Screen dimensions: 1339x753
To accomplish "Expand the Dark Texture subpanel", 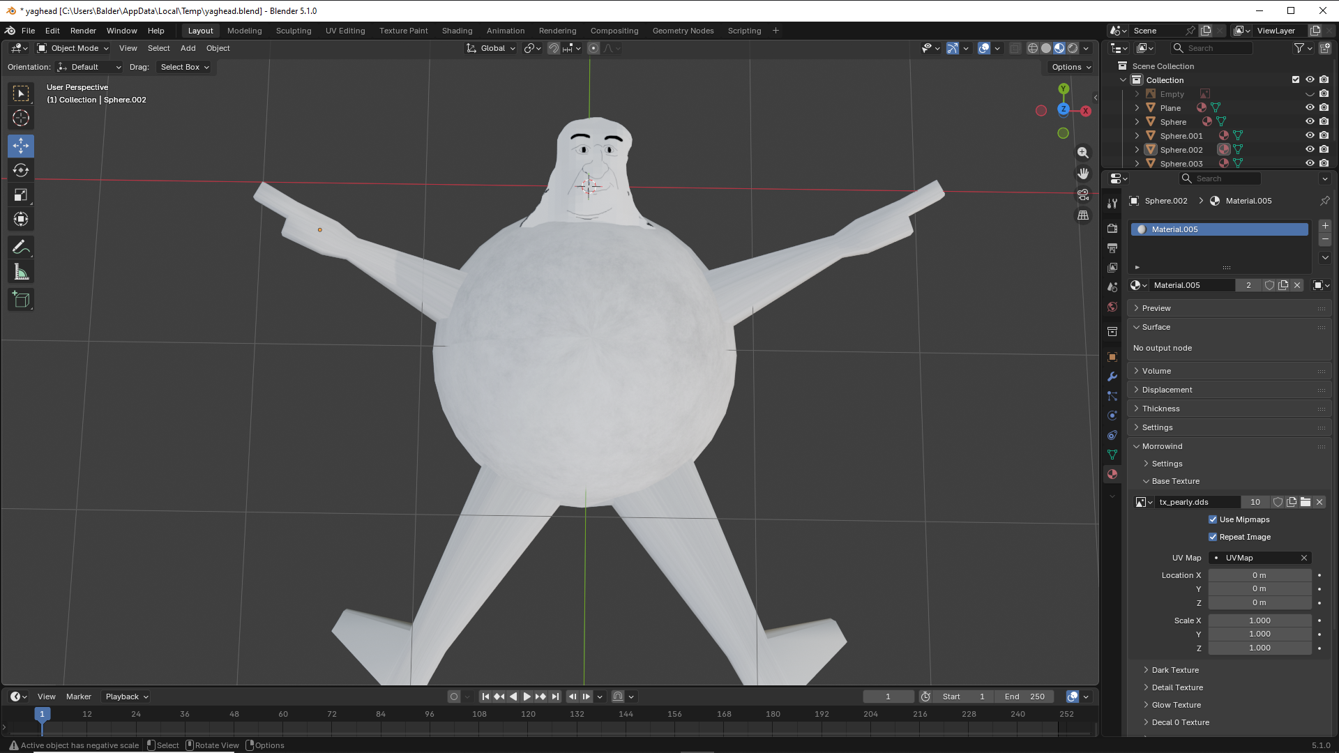I will pyautogui.click(x=1175, y=670).
